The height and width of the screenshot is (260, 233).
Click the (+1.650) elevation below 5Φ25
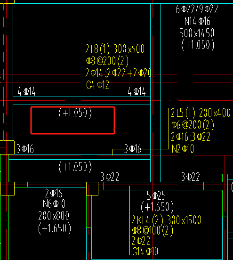(x=157, y=207)
